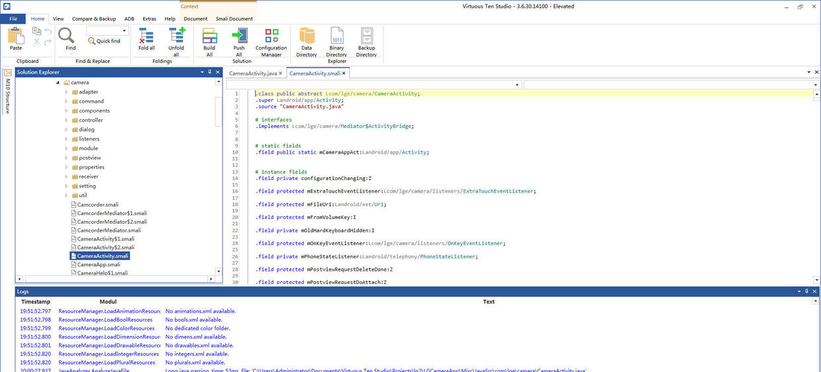Open the Quick find dropdown box
The width and height of the screenshot is (821, 372).
107,30
